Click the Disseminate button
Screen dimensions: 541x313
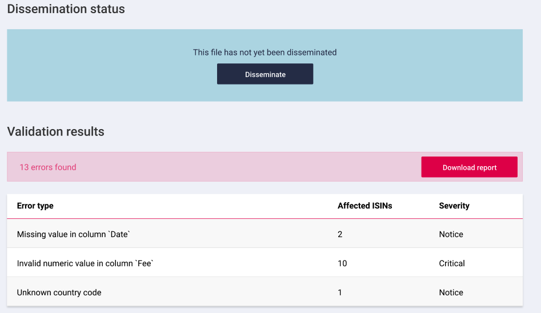(265, 74)
